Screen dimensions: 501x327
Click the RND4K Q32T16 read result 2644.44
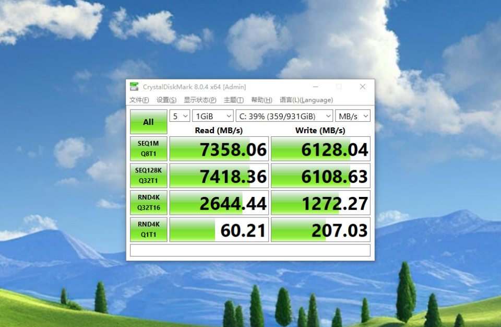[219, 203]
